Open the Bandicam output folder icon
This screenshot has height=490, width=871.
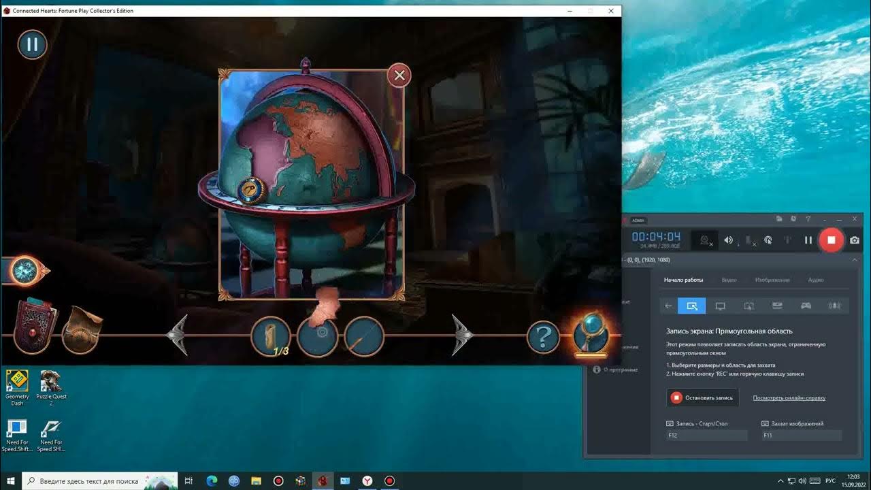pos(780,219)
